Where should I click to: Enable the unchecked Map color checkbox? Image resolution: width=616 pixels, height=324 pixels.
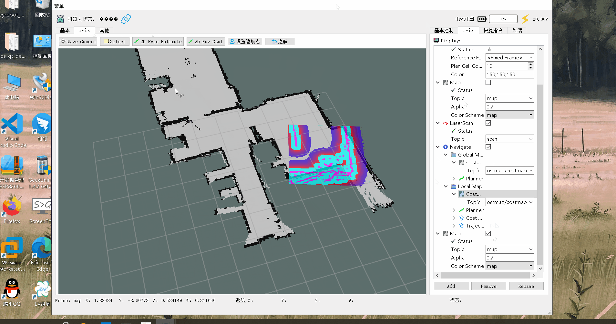point(488,82)
